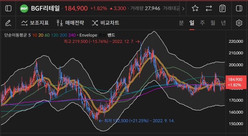Click the 220,000 price axis label

[236, 42]
